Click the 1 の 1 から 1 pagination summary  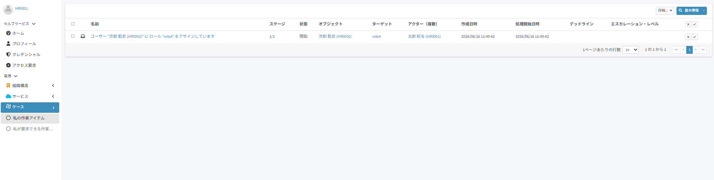(655, 50)
